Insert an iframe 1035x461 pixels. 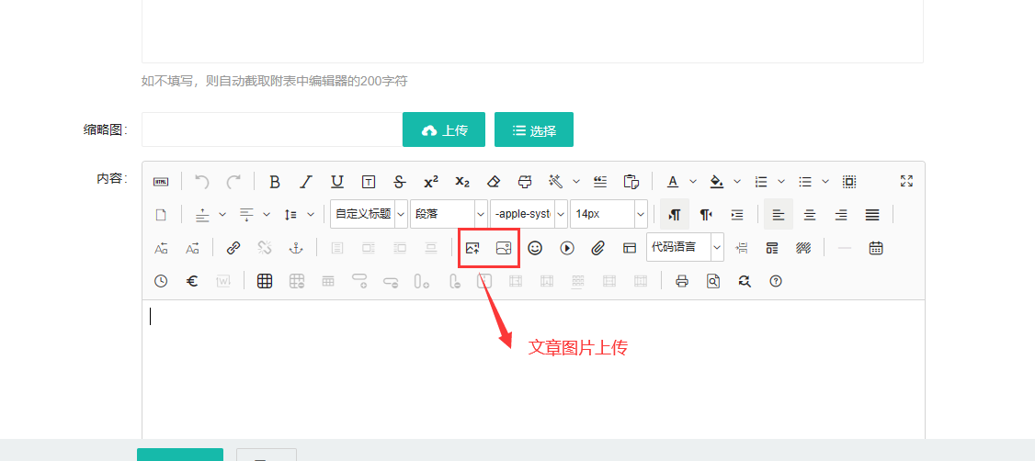(x=630, y=248)
